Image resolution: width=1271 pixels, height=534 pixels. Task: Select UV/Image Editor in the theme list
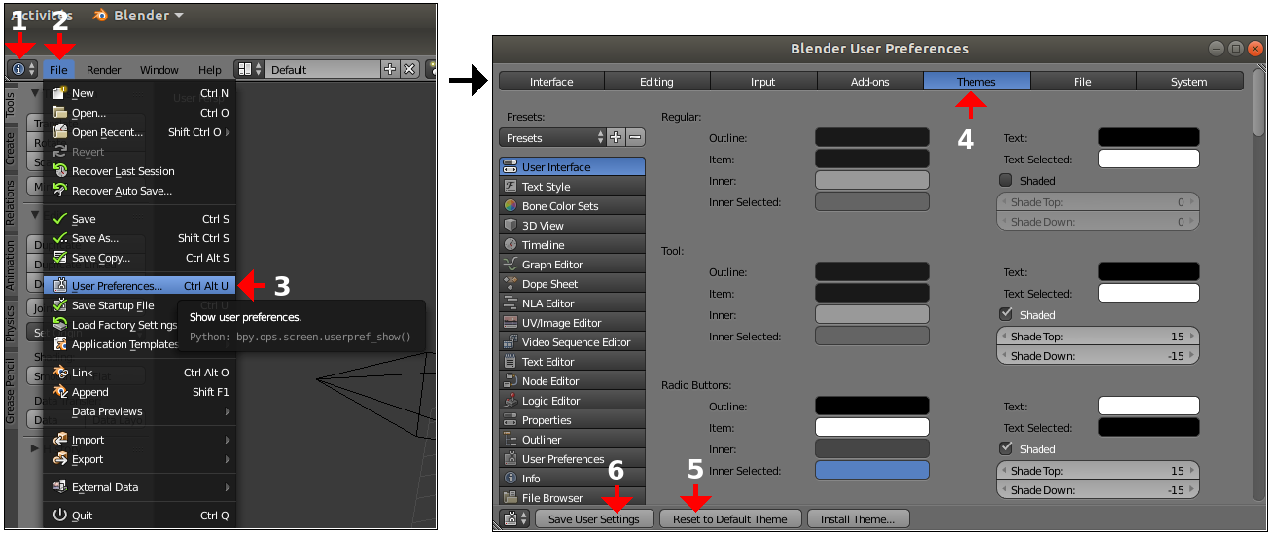572,322
